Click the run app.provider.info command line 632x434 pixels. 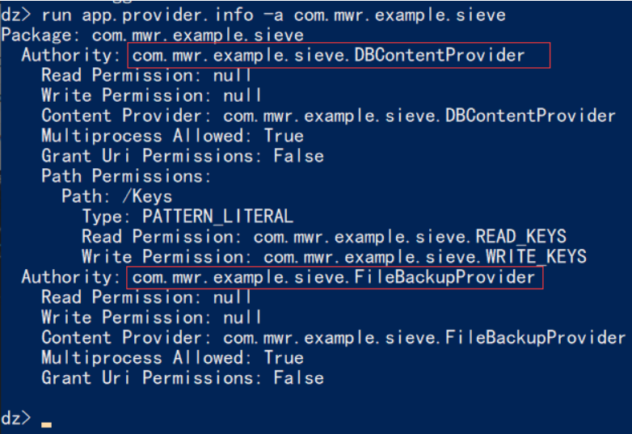pyautogui.click(x=253, y=15)
